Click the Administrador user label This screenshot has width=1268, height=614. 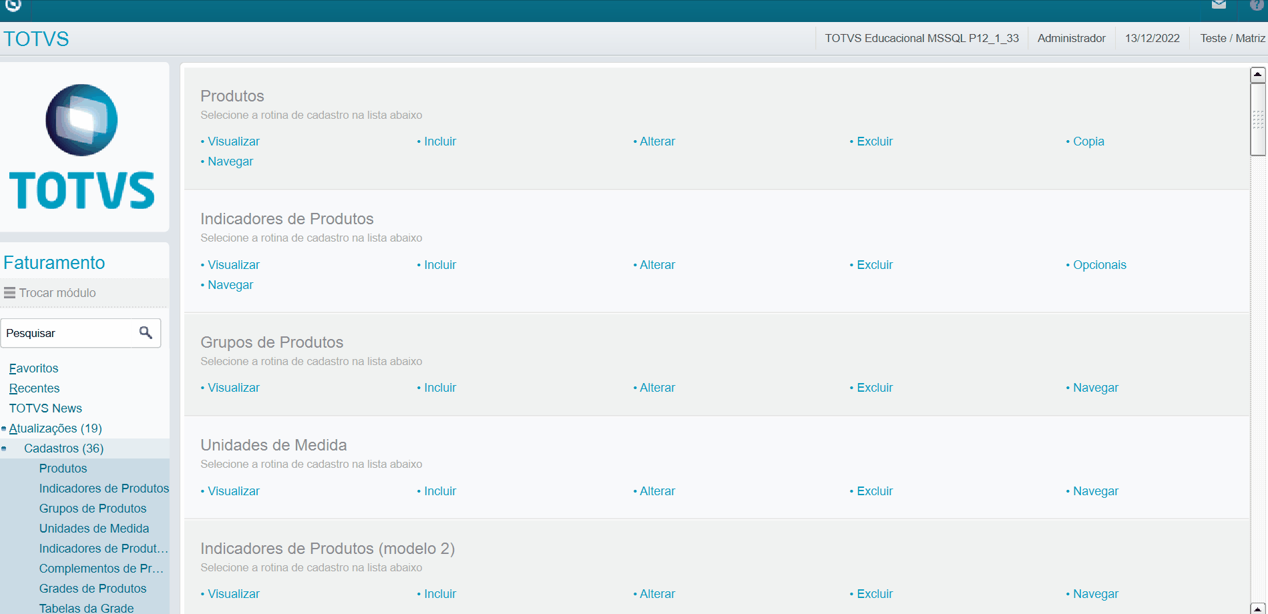pos(1072,38)
